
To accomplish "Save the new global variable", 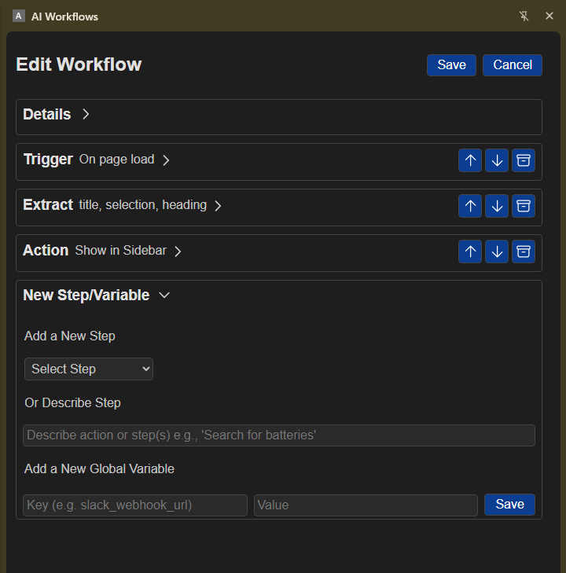I will coord(509,505).
